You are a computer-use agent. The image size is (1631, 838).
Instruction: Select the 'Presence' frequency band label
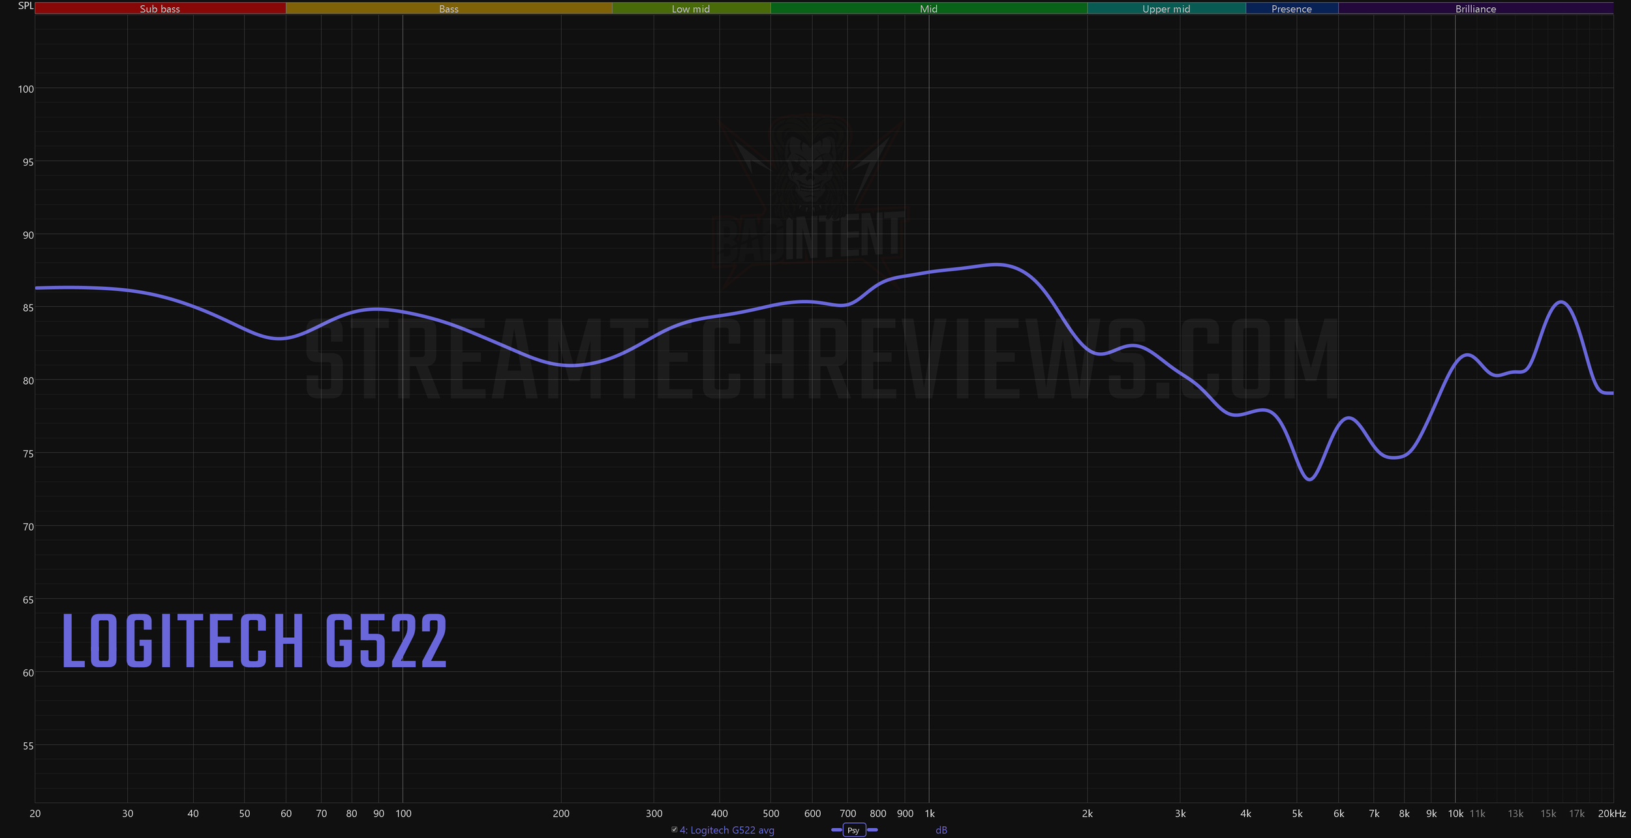tap(1292, 8)
